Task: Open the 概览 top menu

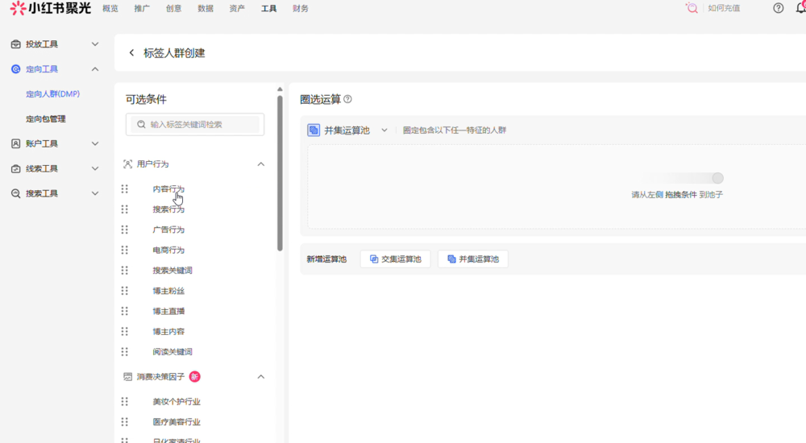Action: [x=110, y=9]
